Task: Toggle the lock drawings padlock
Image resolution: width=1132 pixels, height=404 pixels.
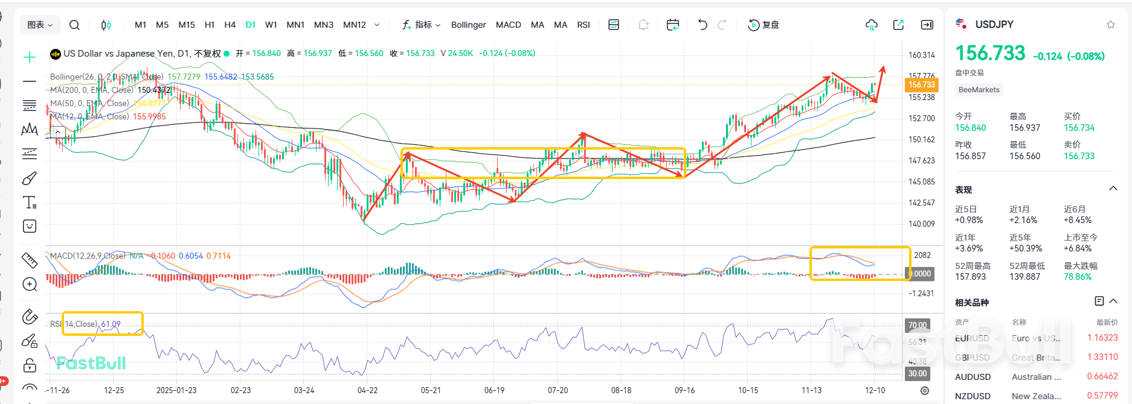Action: point(29,365)
